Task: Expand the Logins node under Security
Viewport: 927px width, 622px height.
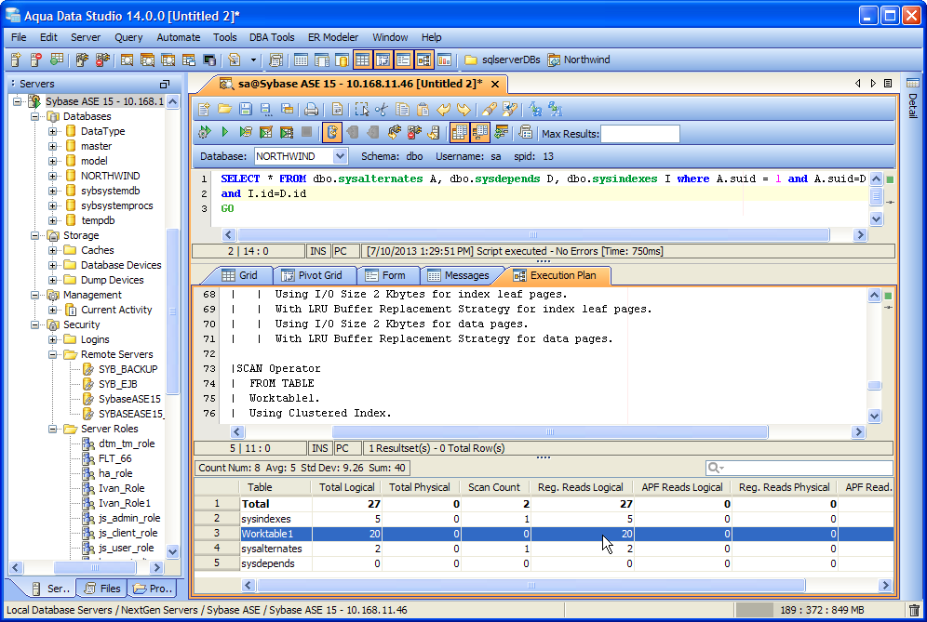Action: pyautogui.click(x=53, y=339)
